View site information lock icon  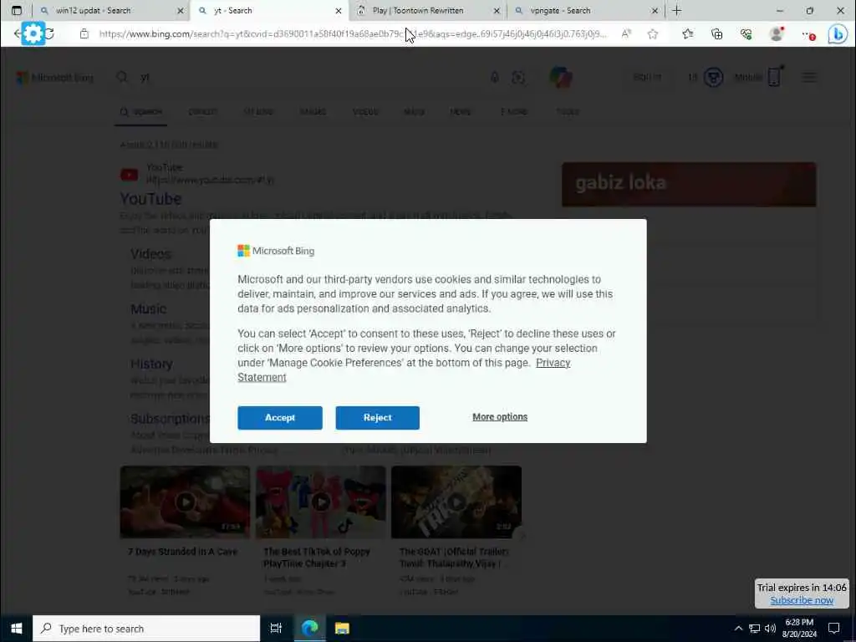coord(84,33)
